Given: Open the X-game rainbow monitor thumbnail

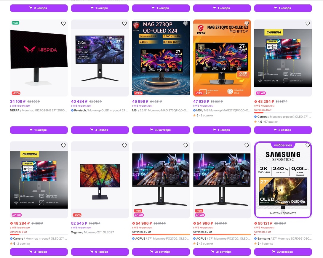Looking at the screenshot, I should tap(100, 180).
